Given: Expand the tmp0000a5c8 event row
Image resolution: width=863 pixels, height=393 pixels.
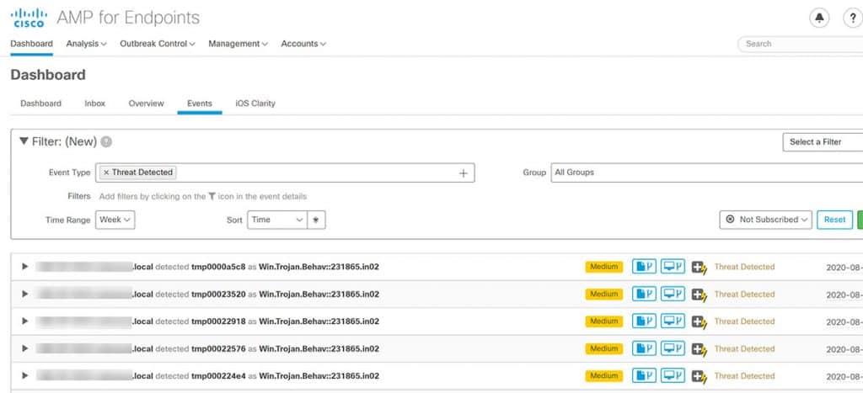Looking at the screenshot, I should click(24, 267).
